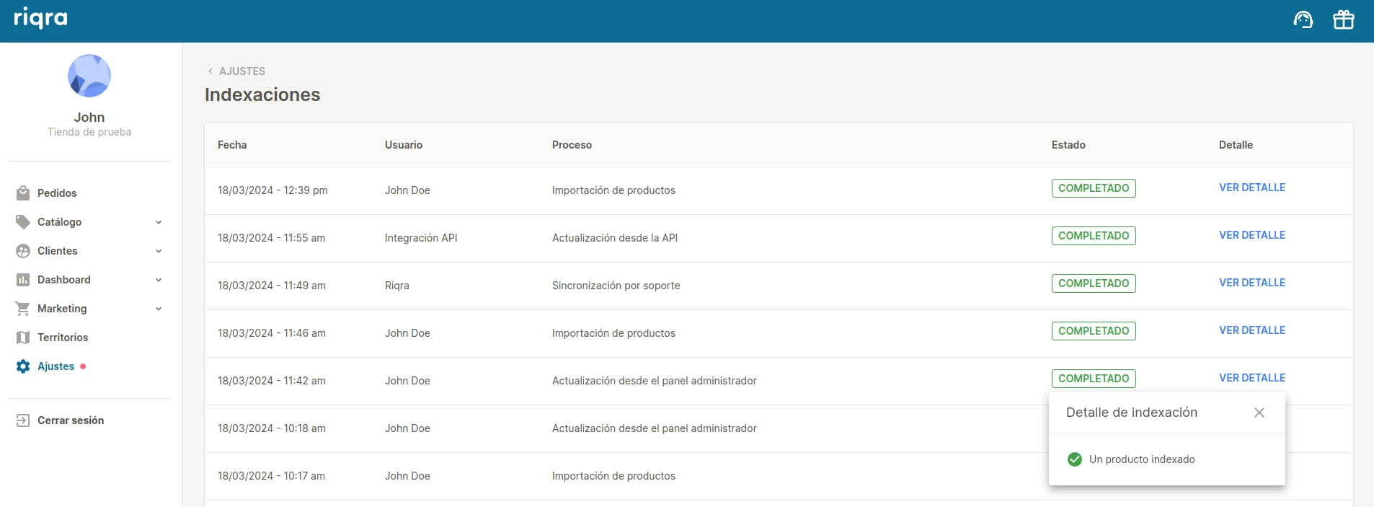Viewport: 1374px width, 507px height.
Task: Click the Fecha column header
Action: click(x=232, y=145)
